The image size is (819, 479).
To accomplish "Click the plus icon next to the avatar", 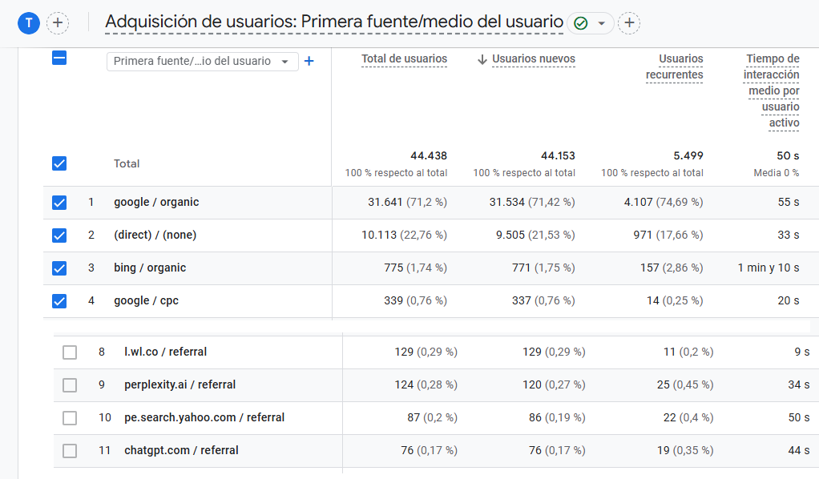I will (57, 22).
